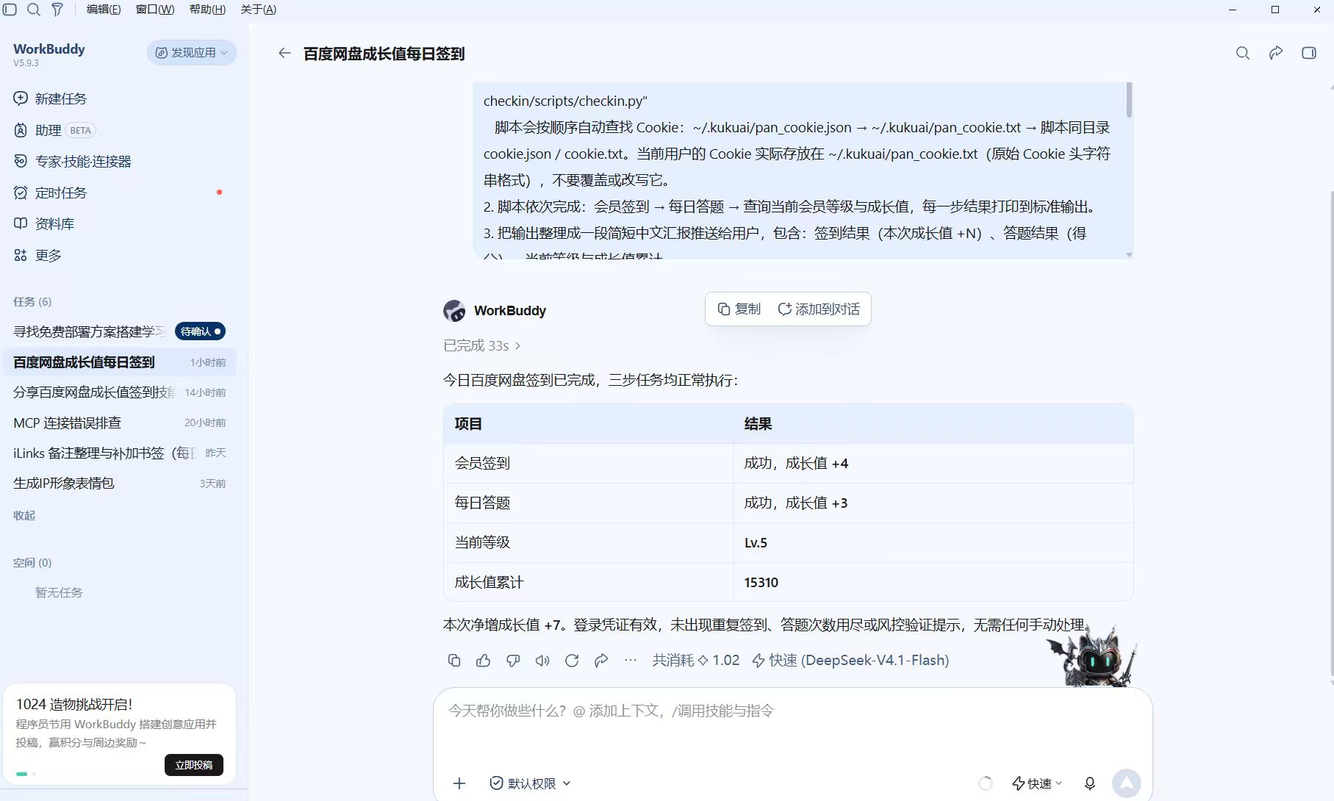Play the response aloud with speaker icon
Viewport: 1334px width, 801px height.
tap(542, 660)
